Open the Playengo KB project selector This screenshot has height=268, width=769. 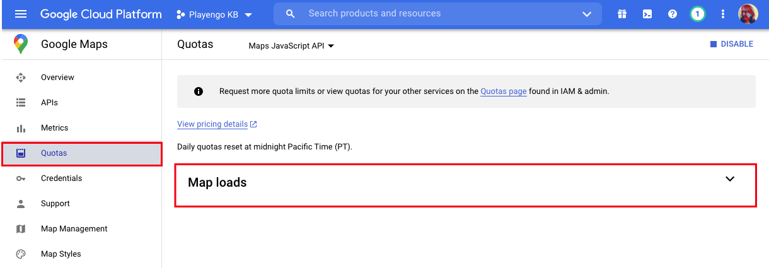coord(214,14)
